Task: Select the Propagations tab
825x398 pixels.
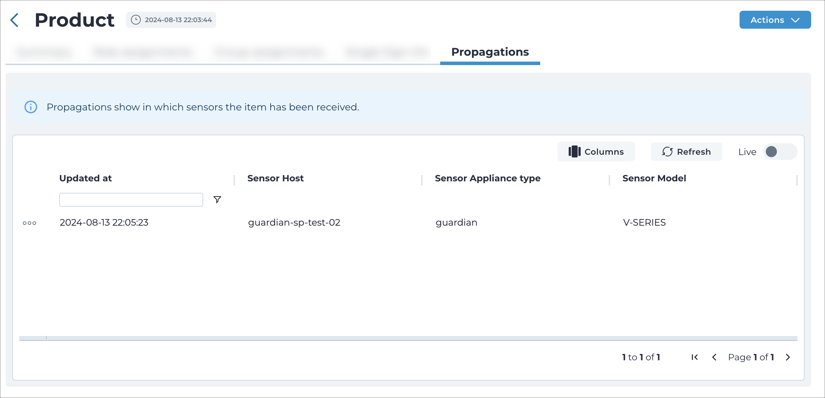Action: (490, 52)
